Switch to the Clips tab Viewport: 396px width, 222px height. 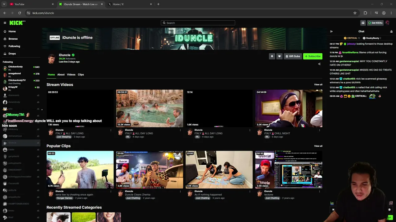click(x=81, y=75)
